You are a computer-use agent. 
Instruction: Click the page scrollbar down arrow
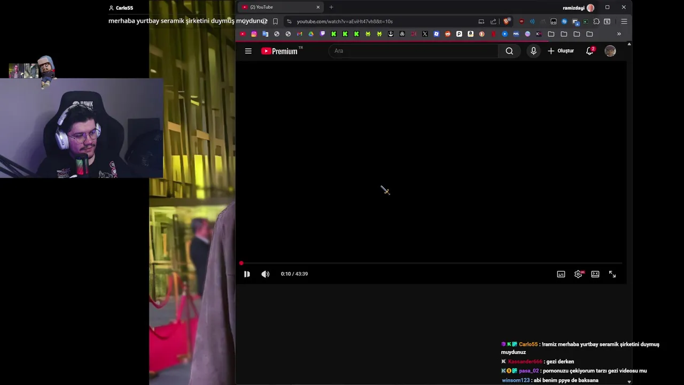pos(629,382)
